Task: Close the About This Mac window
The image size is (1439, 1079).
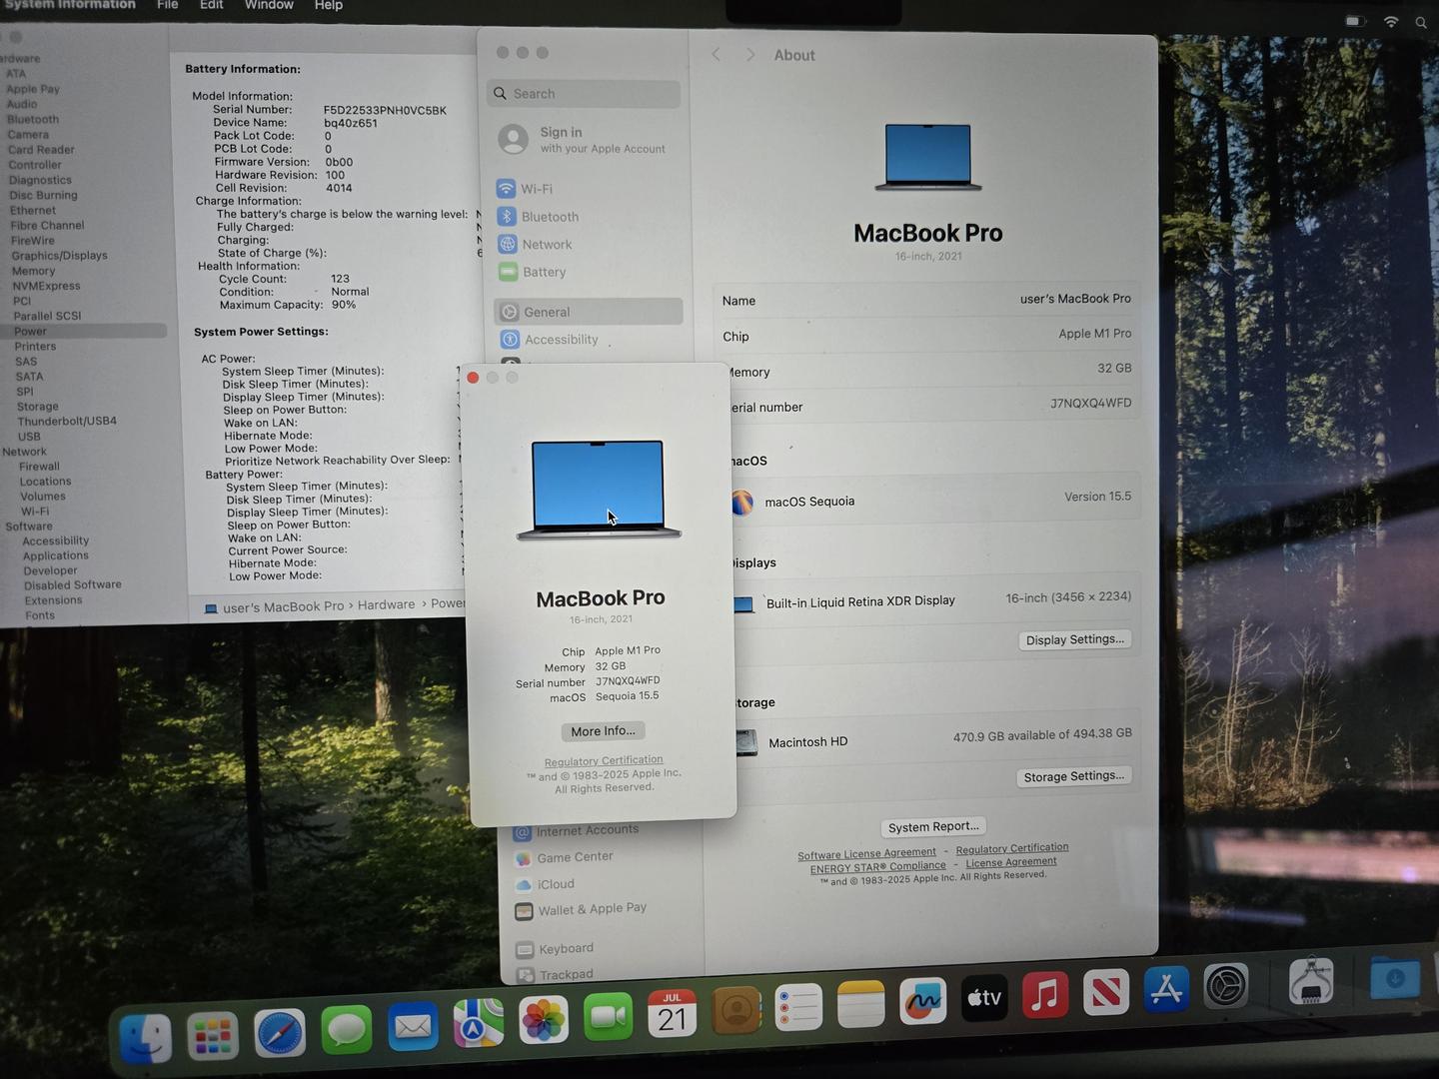Action: click(473, 377)
